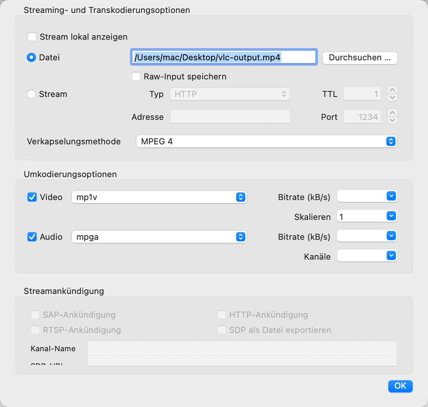
Task: Click the Durchsuchen button
Action: point(360,58)
